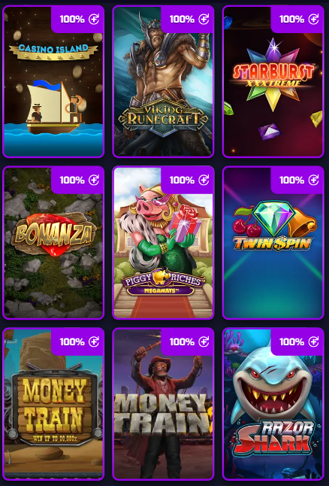
Task: Click bonus coin icon on Viking Runecraft
Action: point(204,20)
